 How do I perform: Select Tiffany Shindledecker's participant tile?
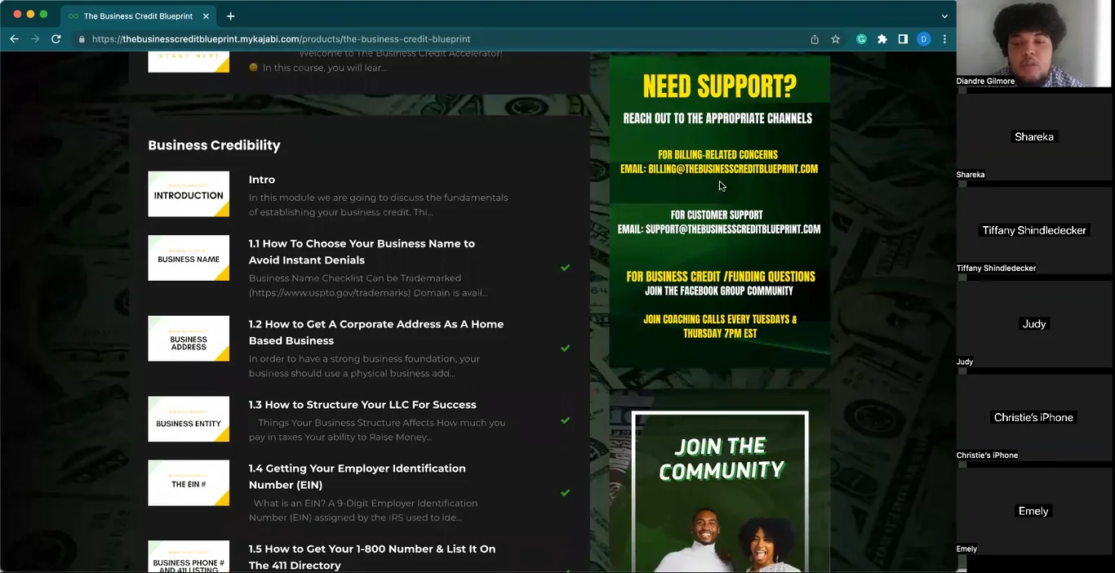1033,230
